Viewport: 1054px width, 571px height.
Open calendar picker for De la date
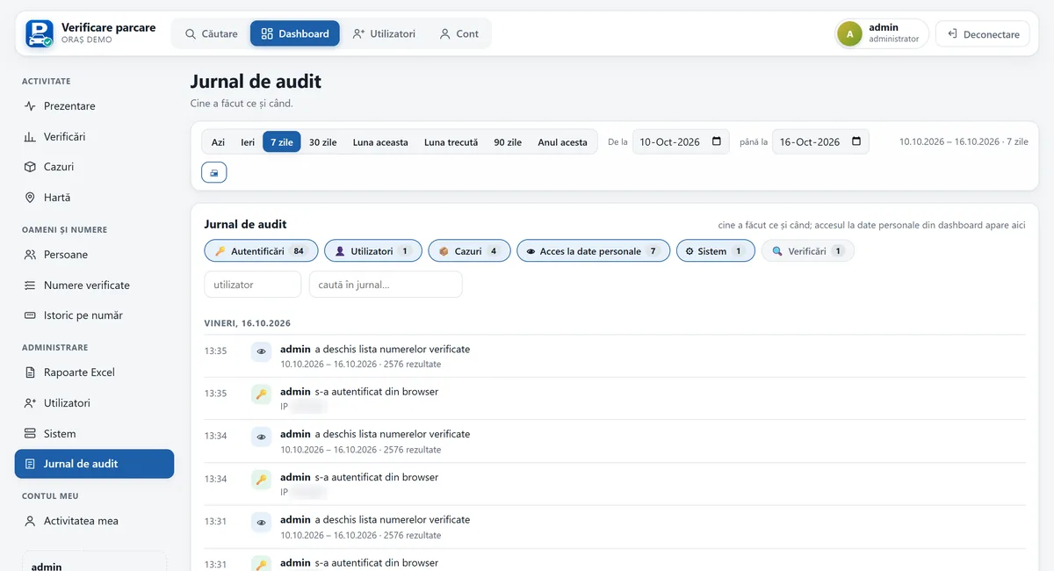[717, 141]
